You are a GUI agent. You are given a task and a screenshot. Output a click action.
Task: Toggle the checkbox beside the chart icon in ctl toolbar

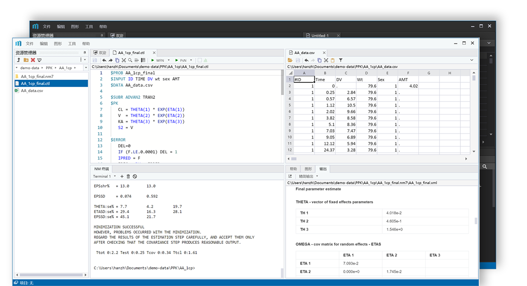coord(199,60)
